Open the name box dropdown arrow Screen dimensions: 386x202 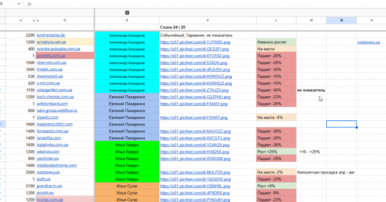[19, 4]
